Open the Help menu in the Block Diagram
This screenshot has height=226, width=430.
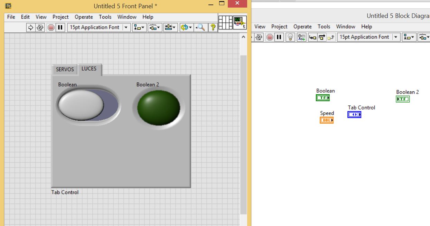[x=366, y=27]
